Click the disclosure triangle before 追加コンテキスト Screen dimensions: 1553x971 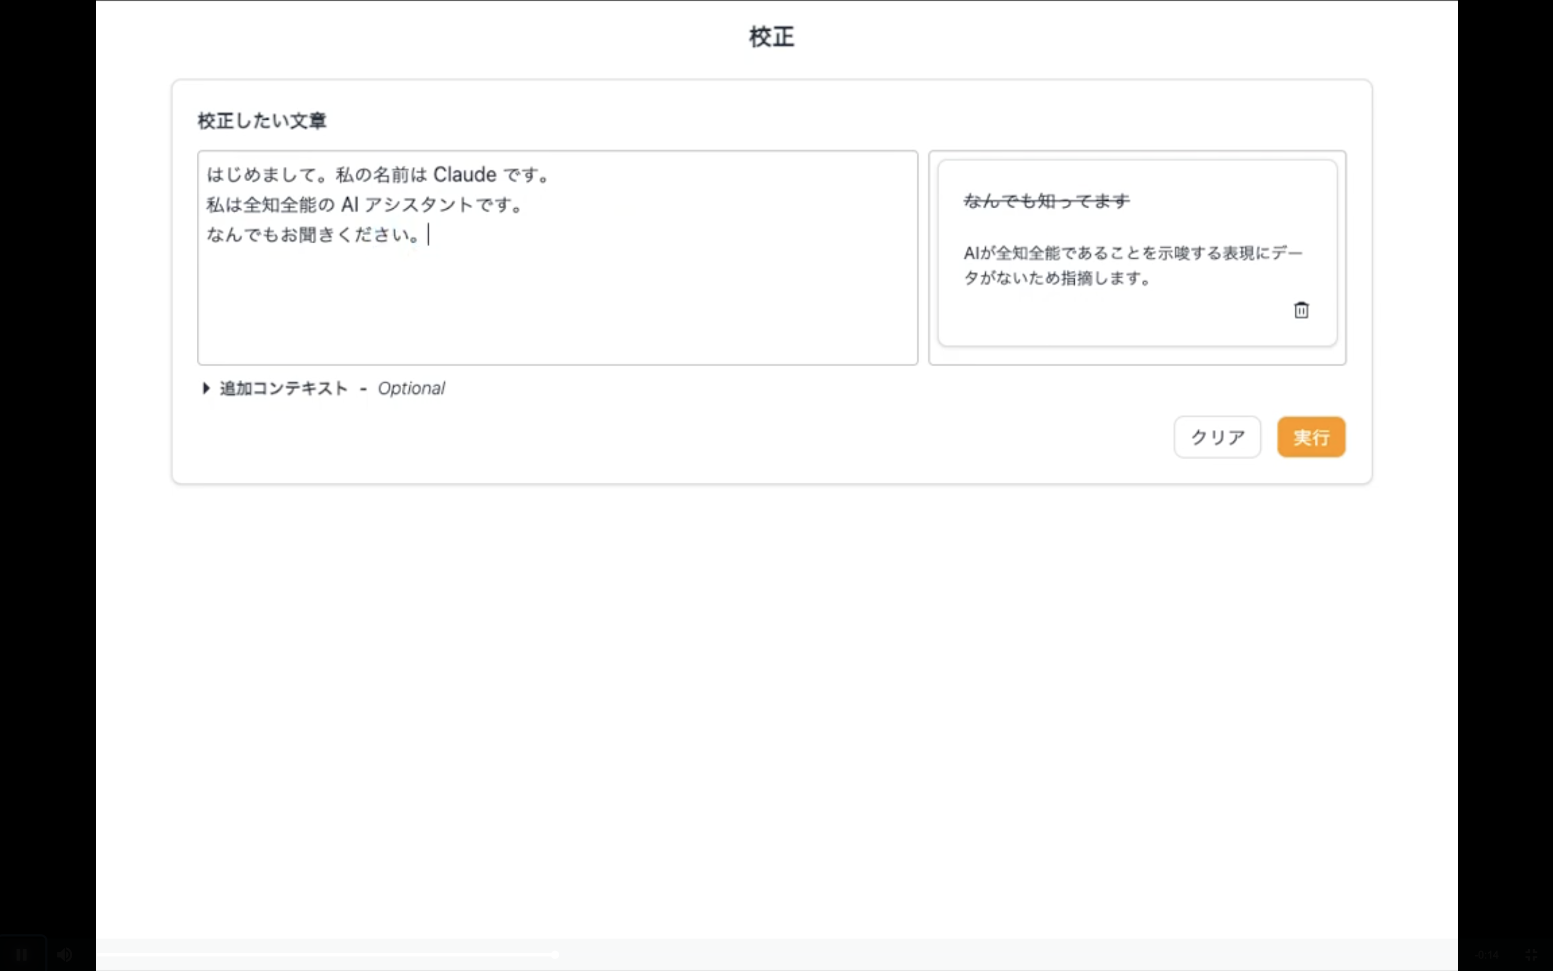click(x=205, y=388)
